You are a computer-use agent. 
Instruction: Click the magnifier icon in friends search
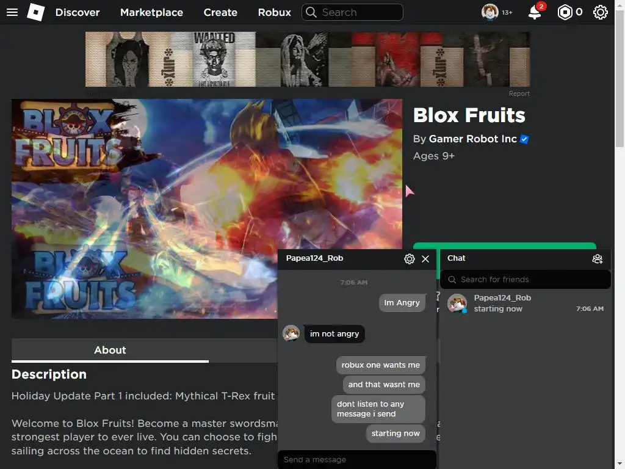click(452, 280)
